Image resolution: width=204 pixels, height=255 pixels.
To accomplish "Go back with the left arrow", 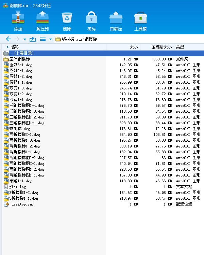I will pos(8,39).
